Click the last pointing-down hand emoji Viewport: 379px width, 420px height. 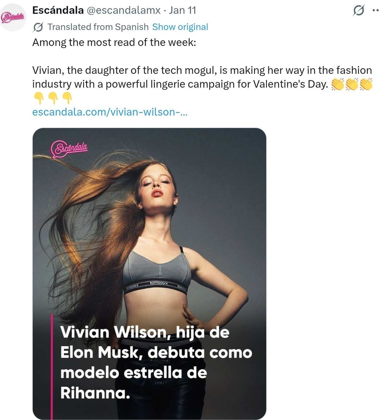tap(67, 98)
